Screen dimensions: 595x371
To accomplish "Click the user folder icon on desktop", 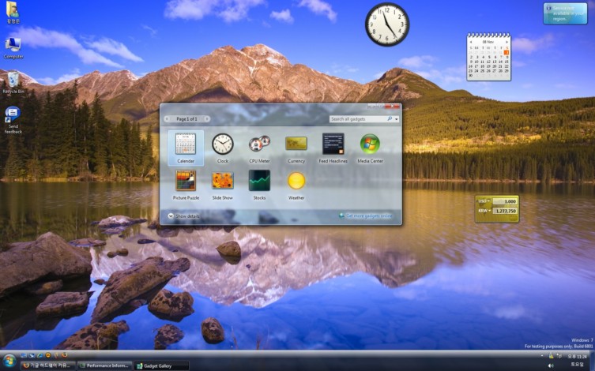I will pyautogui.click(x=13, y=12).
